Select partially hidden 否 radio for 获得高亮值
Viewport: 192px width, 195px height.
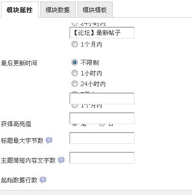coord(102,125)
